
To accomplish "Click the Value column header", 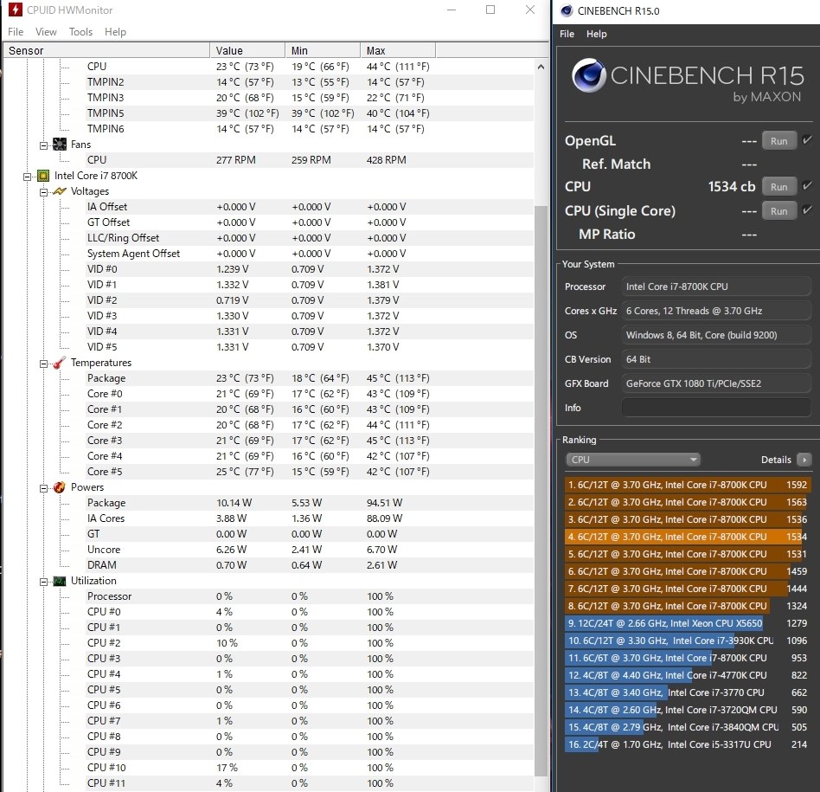I will [x=247, y=50].
